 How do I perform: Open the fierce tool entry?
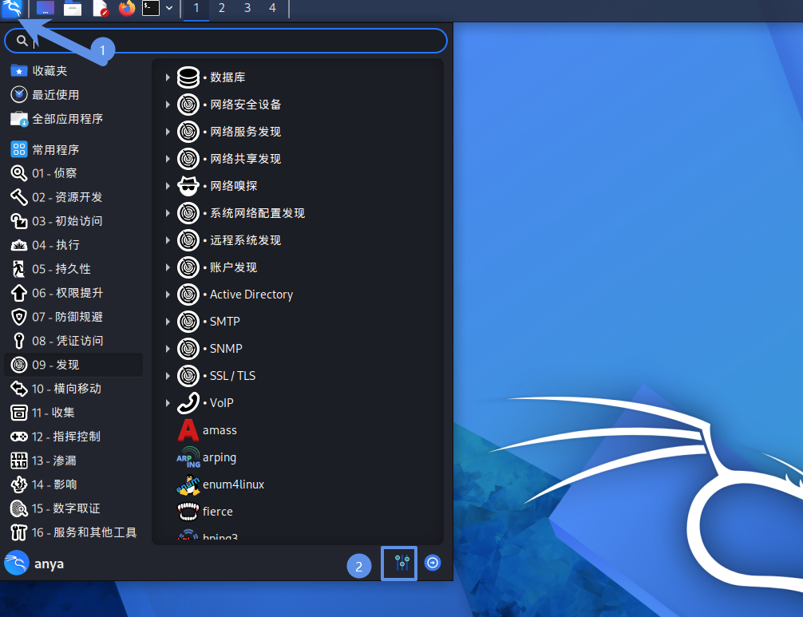click(x=217, y=512)
